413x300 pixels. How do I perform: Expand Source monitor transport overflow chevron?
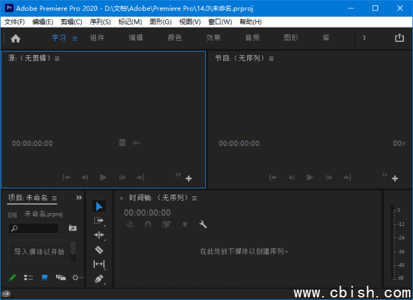coord(178,174)
